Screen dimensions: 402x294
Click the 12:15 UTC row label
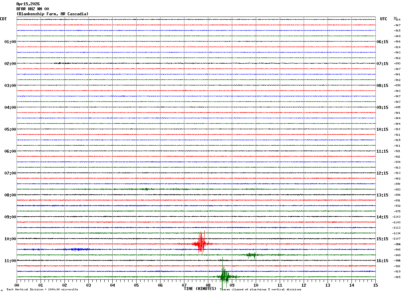pyautogui.click(x=382, y=173)
